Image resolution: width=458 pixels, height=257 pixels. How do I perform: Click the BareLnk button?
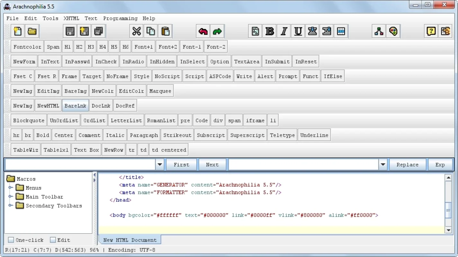pos(75,106)
